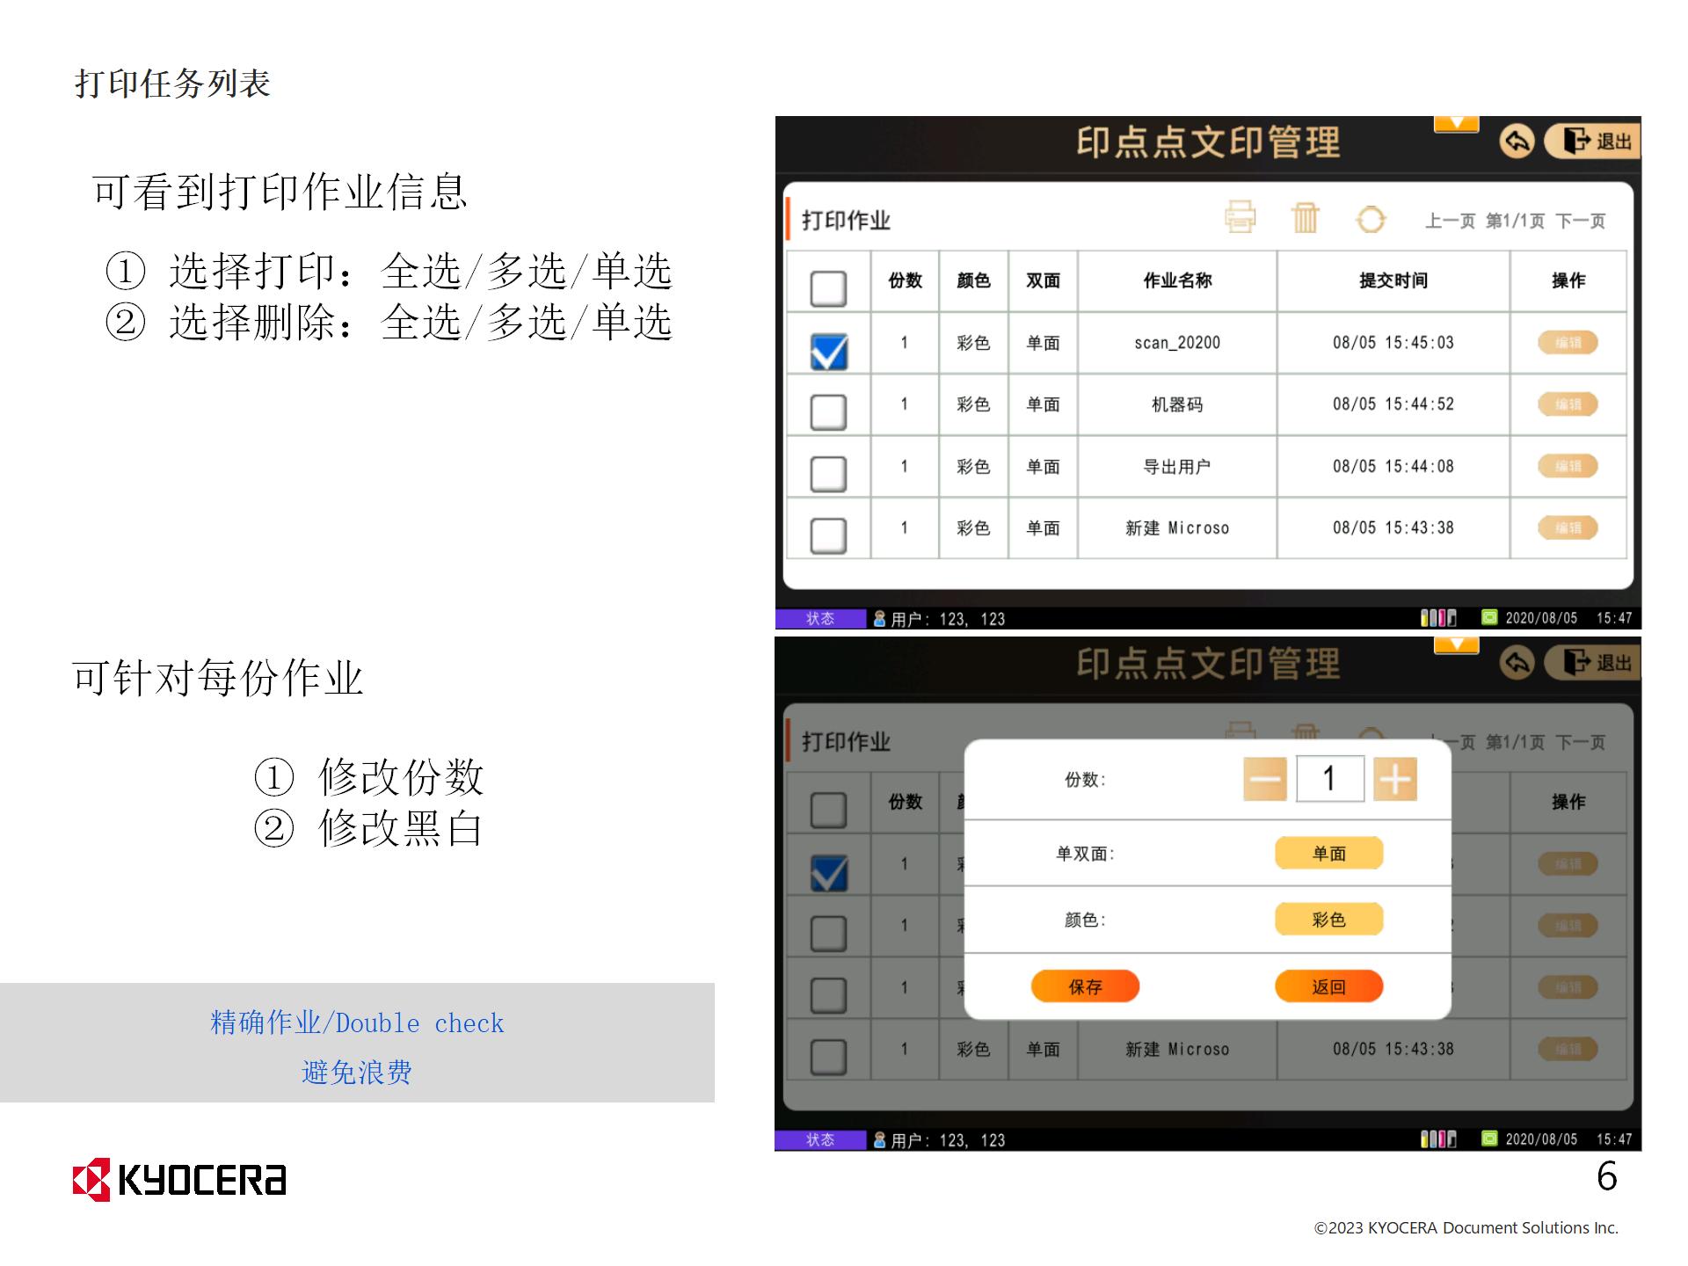
Task: Check the 机器码 job checkbox
Action: pyautogui.click(x=827, y=411)
